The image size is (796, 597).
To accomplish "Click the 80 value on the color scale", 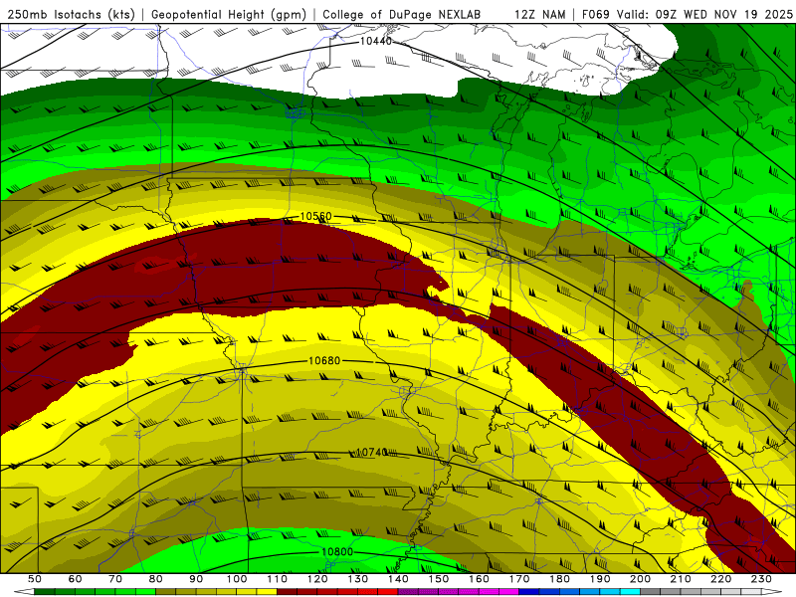I will tap(156, 579).
